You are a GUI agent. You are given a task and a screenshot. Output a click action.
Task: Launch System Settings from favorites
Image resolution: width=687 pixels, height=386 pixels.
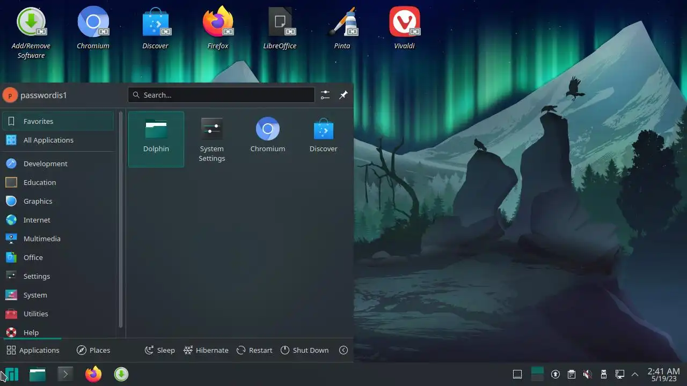click(212, 139)
